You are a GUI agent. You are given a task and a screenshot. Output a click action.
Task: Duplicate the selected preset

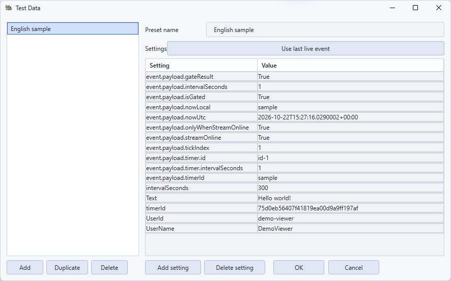[x=67, y=267]
